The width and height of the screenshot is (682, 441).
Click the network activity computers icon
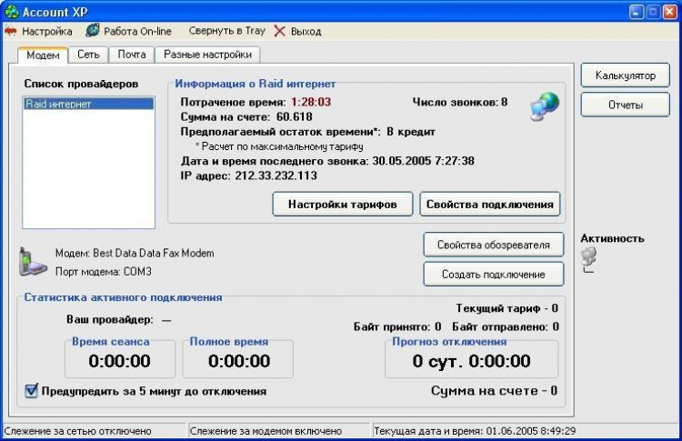click(588, 259)
